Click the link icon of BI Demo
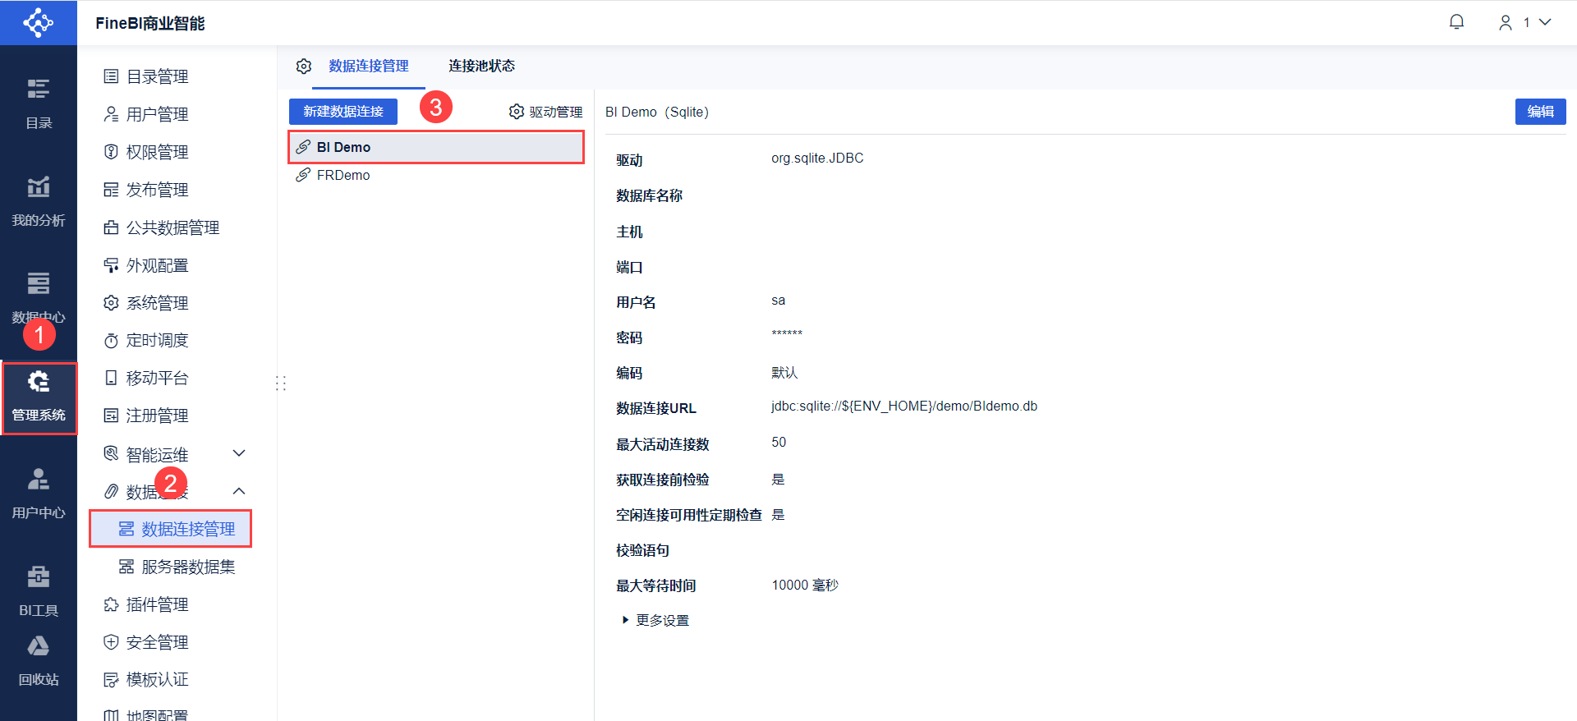 point(303,147)
